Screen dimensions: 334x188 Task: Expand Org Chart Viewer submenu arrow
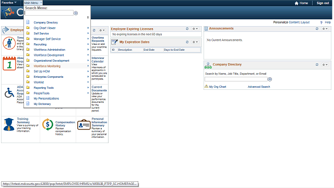tap(88, 28)
